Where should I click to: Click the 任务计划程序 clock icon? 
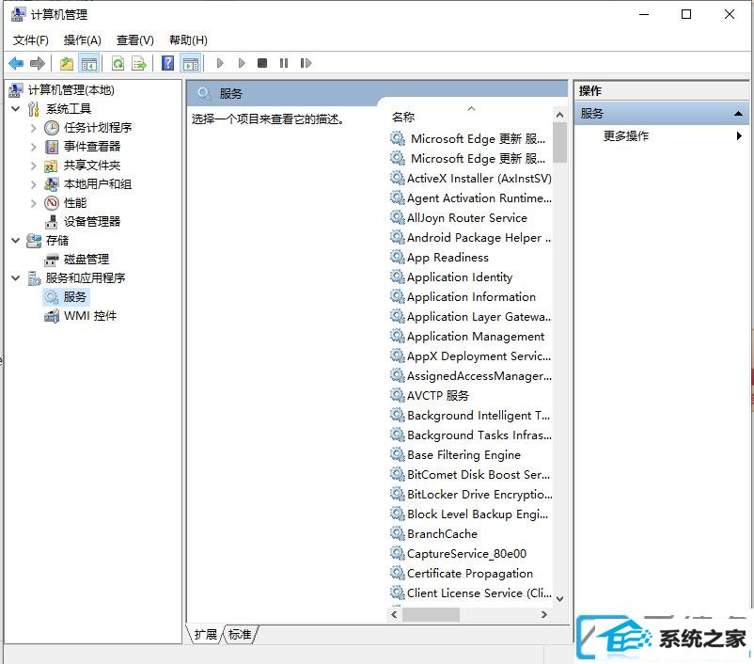pyautogui.click(x=52, y=128)
